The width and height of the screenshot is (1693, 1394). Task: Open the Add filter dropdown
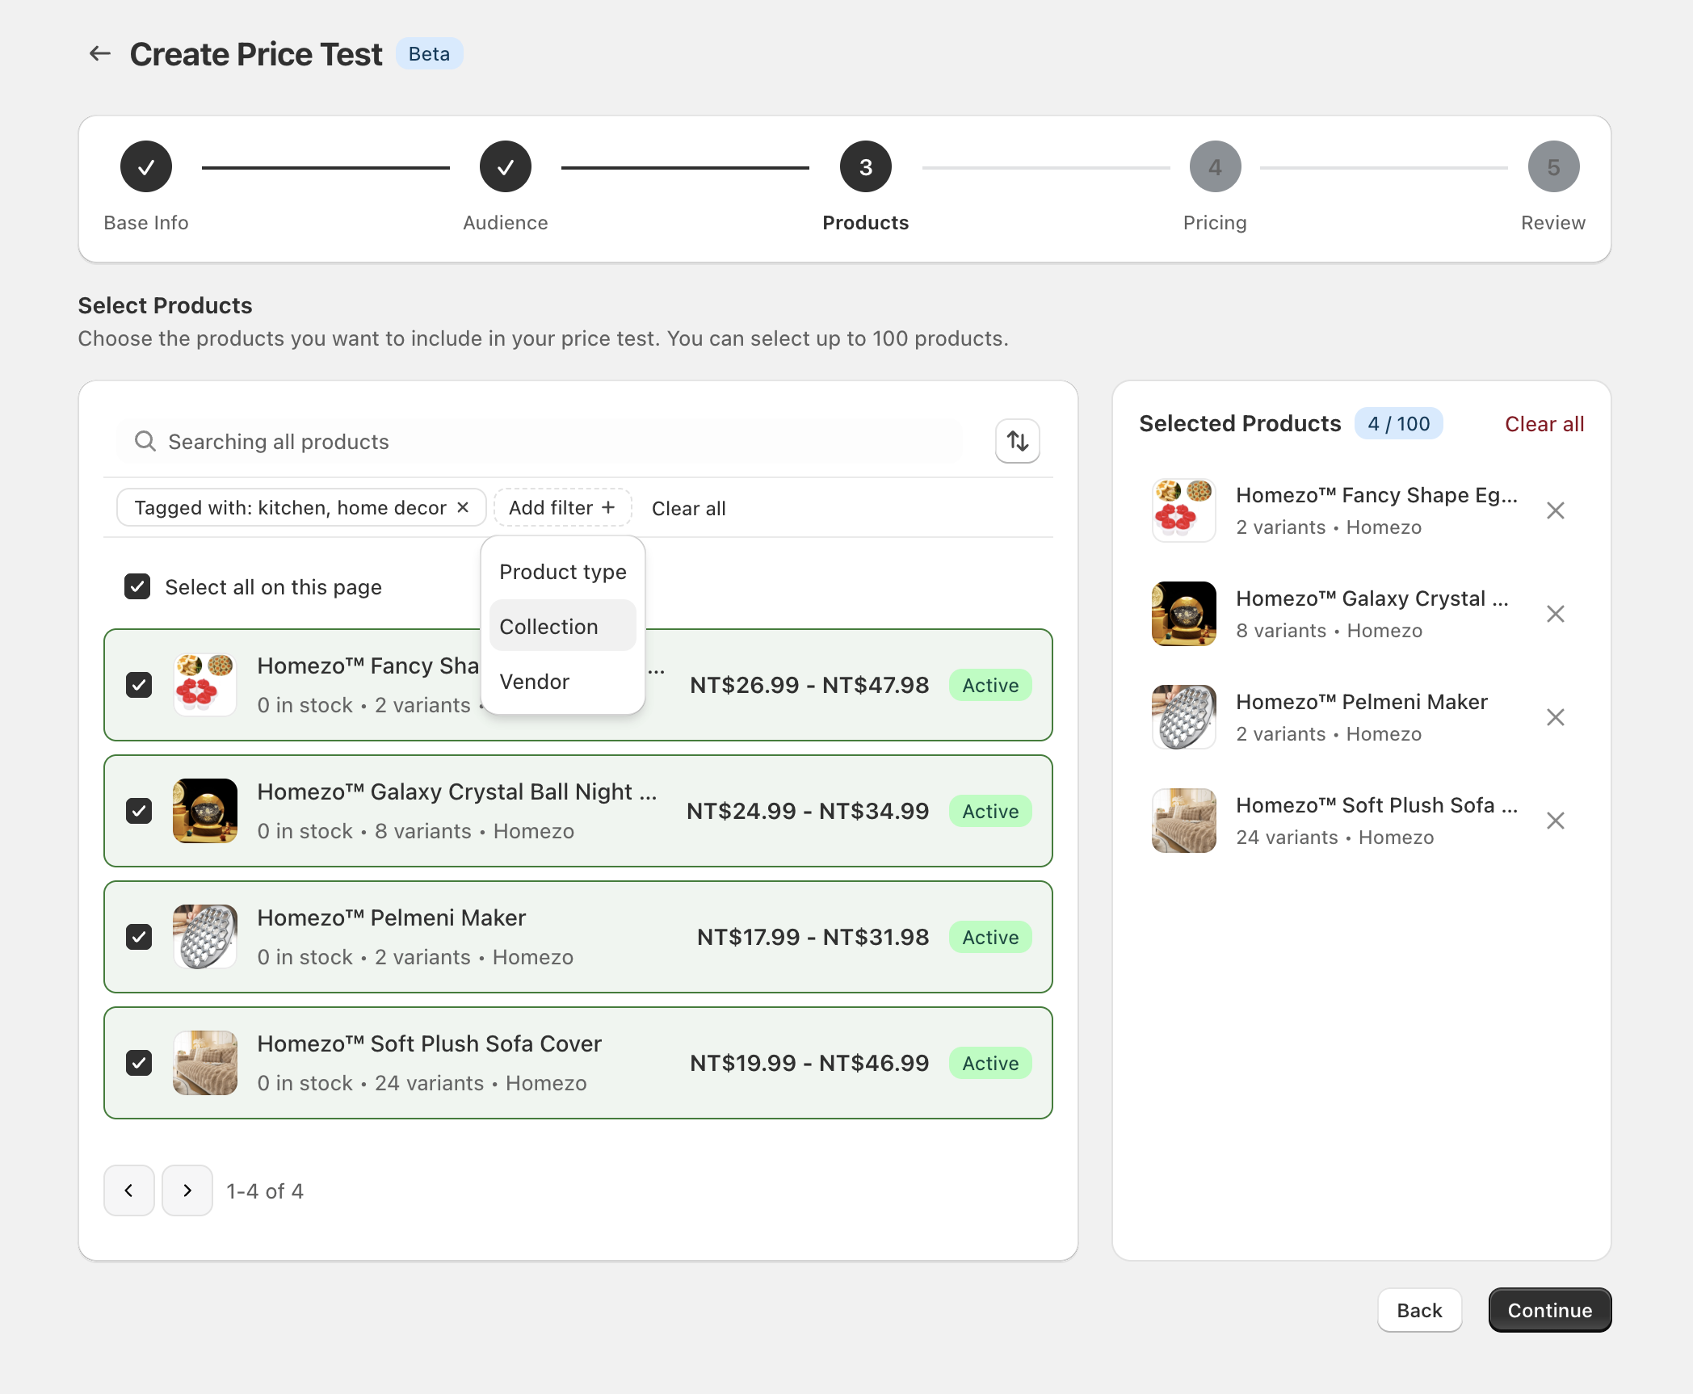click(x=562, y=507)
